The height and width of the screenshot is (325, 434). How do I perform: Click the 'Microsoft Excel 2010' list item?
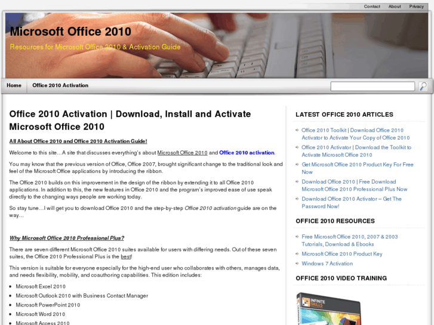click(x=41, y=287)
